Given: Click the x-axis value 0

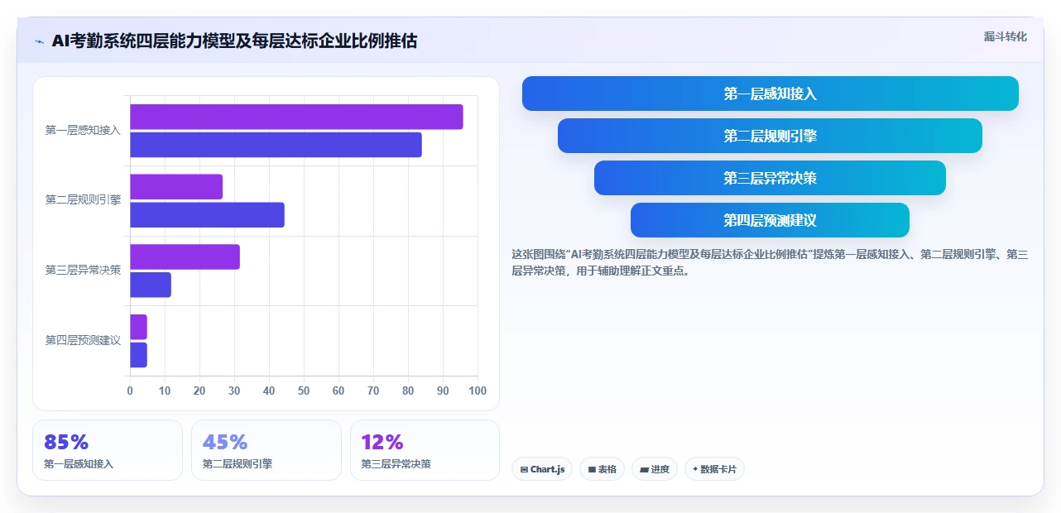Looking at the screenshot, I should click(x=130, y=391).
